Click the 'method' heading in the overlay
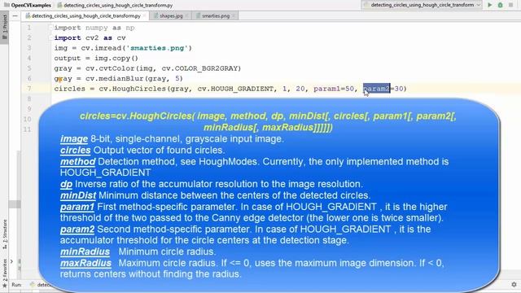The width and height of the screenshot is (521, 293). coord(78,161)
